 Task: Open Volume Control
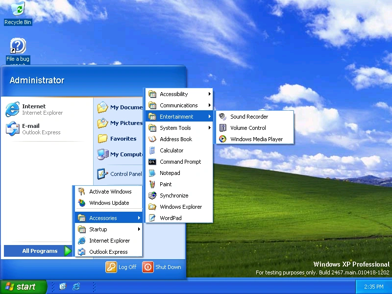[247, 128]
